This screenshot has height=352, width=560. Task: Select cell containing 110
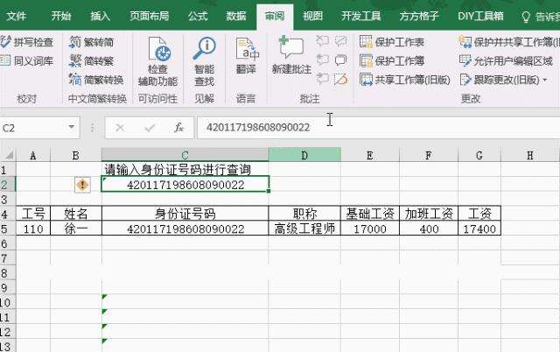click(x=33, y=229)
